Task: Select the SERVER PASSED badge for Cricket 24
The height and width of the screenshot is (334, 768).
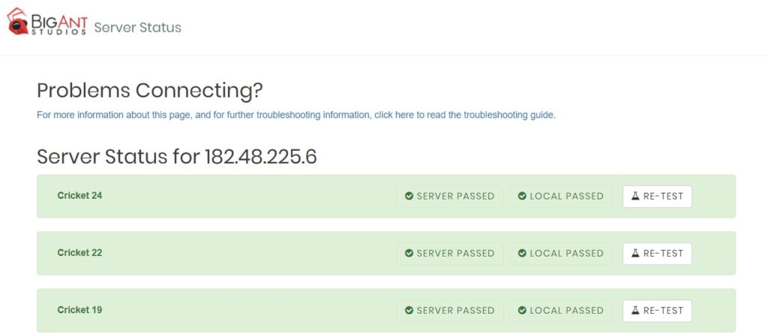Action: (x=450, y=196)
